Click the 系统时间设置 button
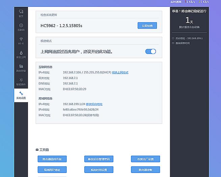221x177 pixels. 99,170
